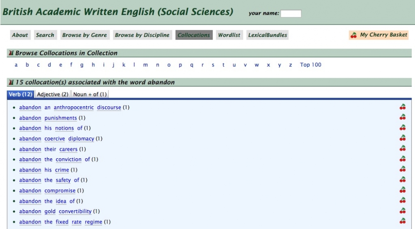Browse collocations starting with letter a

[x=16, y=65]
